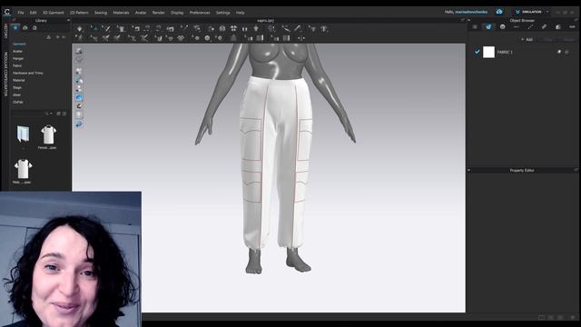Click the cloud icon under Library header
The width and height of the screenshot is (581, 327).
(25, 28)
